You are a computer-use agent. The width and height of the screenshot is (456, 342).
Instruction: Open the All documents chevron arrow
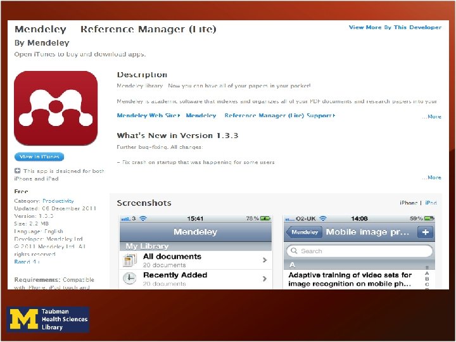pos(265,260)
